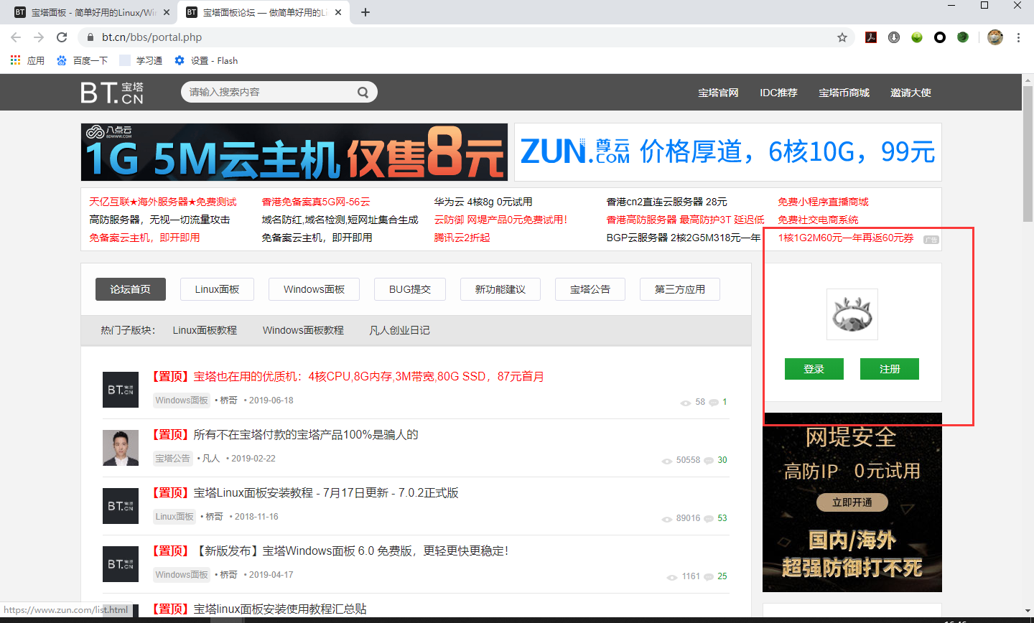
Task: Click the Chrome profile avatar
Action: coord(995,37)
